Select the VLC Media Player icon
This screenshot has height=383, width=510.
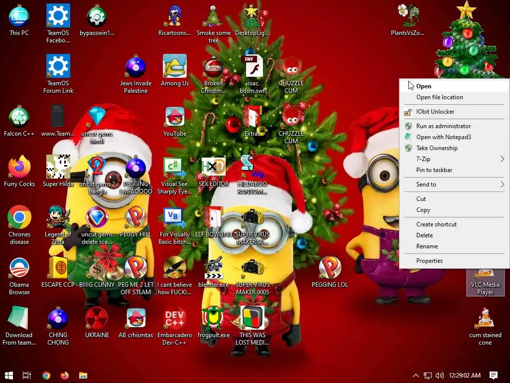[x=485, y=283]
